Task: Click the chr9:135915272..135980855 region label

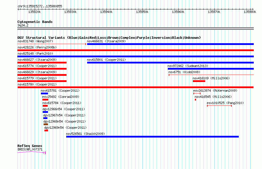Action: [x=40, y=6]
